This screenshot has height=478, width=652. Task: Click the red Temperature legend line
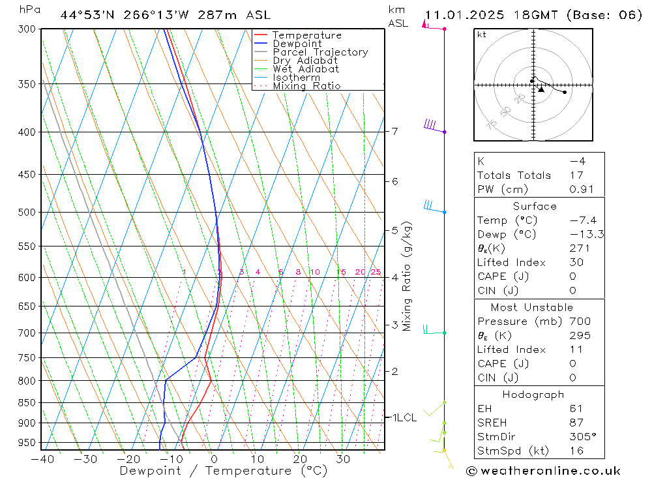tap(261, 35)
